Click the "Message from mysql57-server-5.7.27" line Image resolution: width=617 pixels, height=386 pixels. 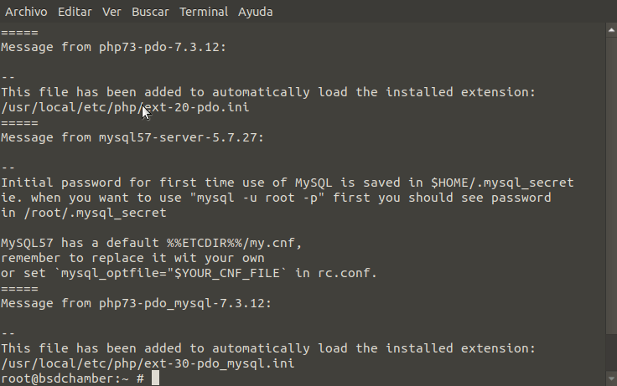pyautogui.click(x=132, y=137)
